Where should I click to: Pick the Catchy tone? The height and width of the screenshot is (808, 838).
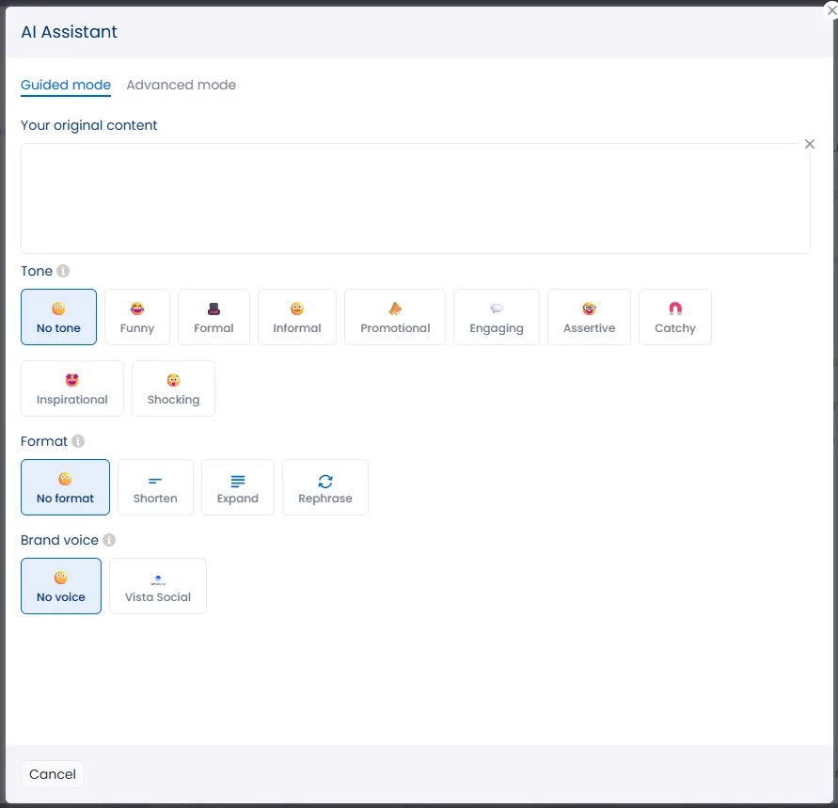point(674,317)
